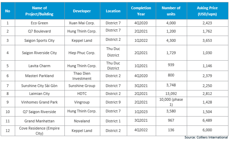Click the 'Novaland' developer cell
Viewport: 232px width, 143px height.
point(82,121)
